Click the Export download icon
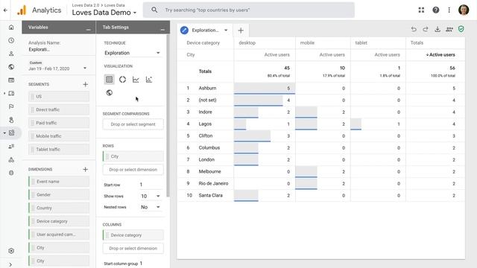 coord(437,29)
